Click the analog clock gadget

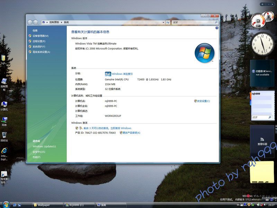262,44
